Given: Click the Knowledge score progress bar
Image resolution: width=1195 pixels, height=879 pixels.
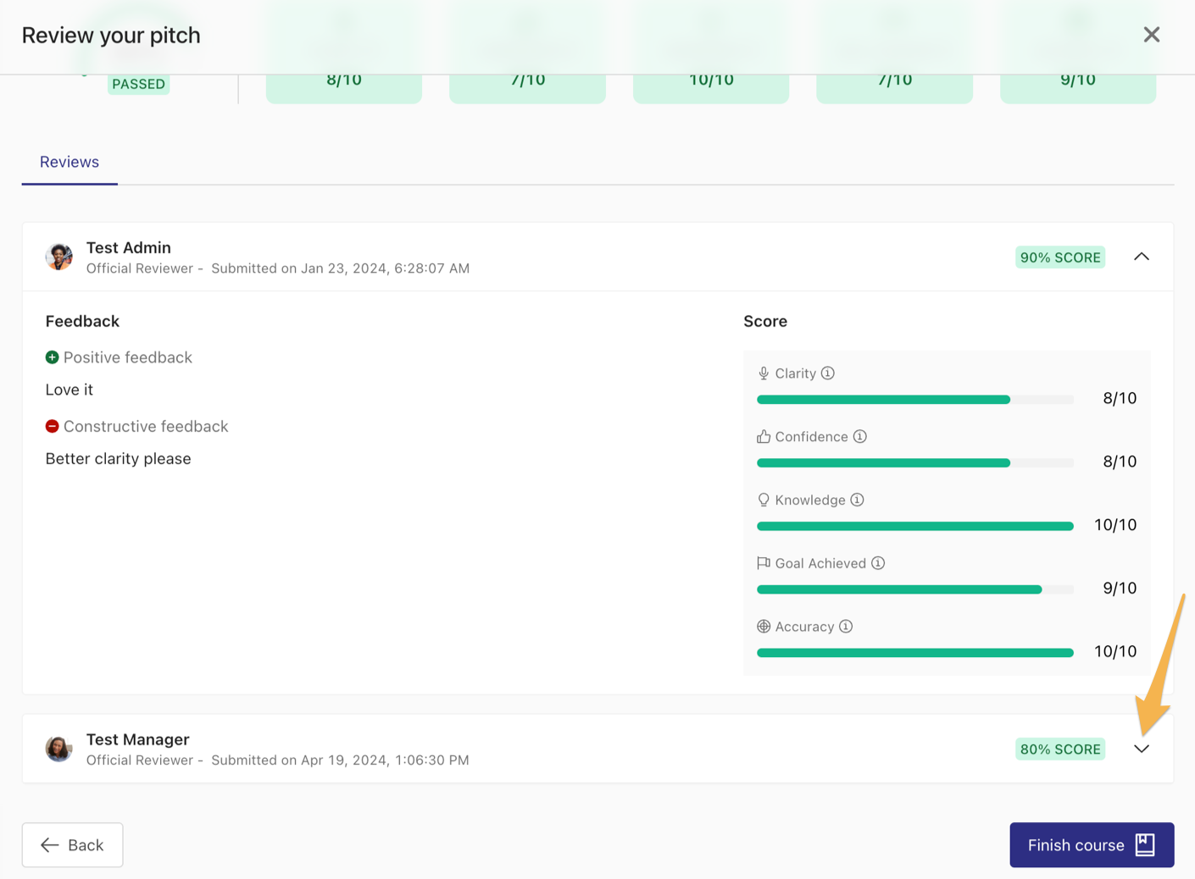Looking at the screenshot, I should click(x=915, y=526).
